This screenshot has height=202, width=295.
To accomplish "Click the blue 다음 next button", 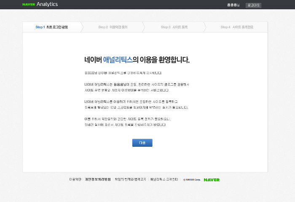I will pos(142,143).
